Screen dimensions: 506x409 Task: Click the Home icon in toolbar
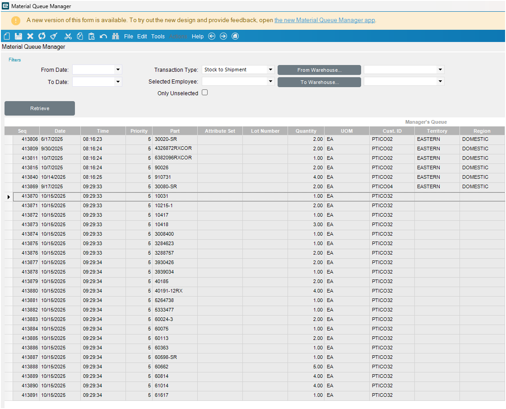pos(235,36)
